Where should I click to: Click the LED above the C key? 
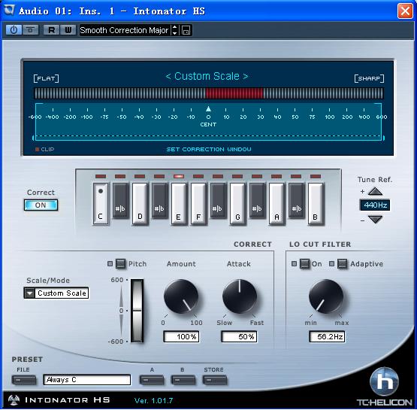click(101, 176)
